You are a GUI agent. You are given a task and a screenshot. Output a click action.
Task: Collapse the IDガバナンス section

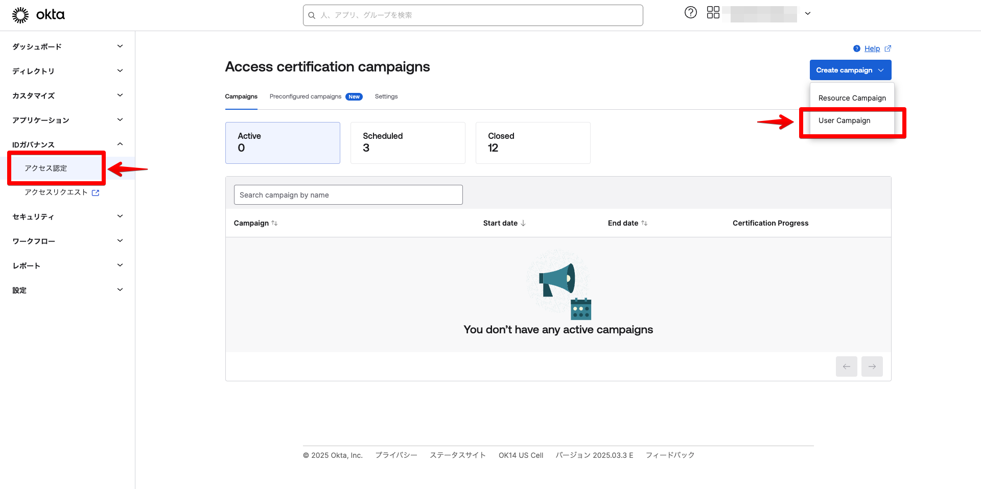point(120,144)
